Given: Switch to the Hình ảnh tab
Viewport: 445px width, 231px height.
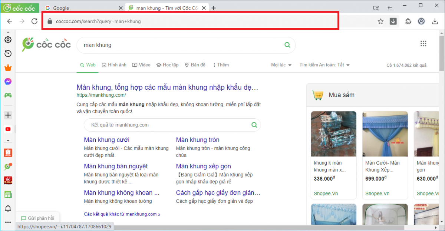Looking at the screenshot, I should pyautogui.click(x=114, y=65).
